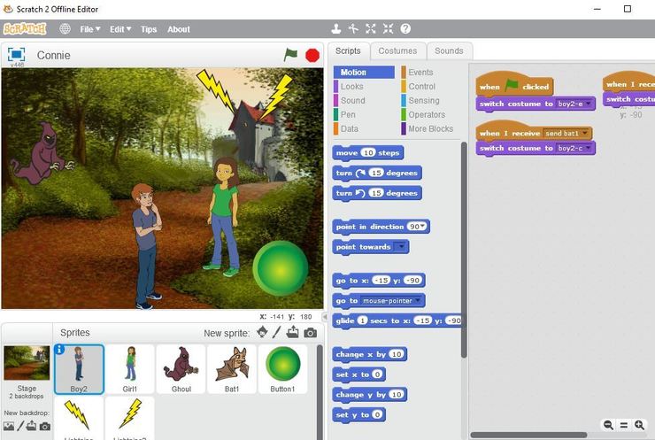
Task: Click value field in set x to block
Action: click(x=377, y=374)
